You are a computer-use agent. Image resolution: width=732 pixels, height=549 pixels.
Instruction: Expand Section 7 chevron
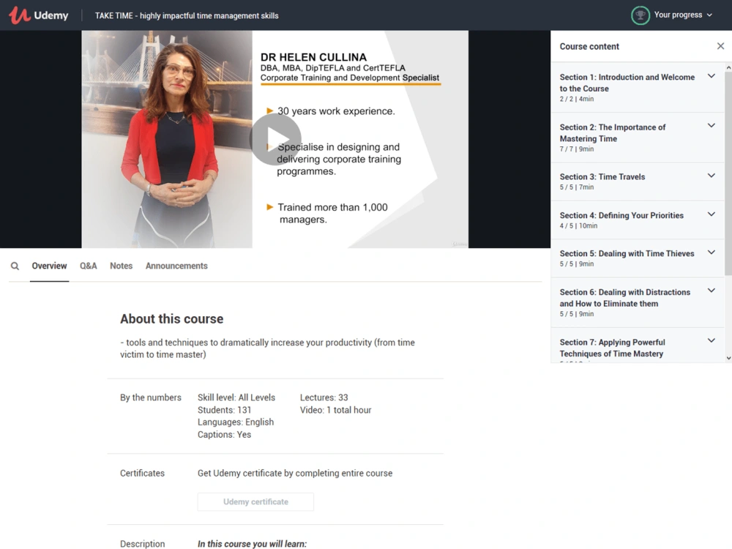[x=711, y=340]
